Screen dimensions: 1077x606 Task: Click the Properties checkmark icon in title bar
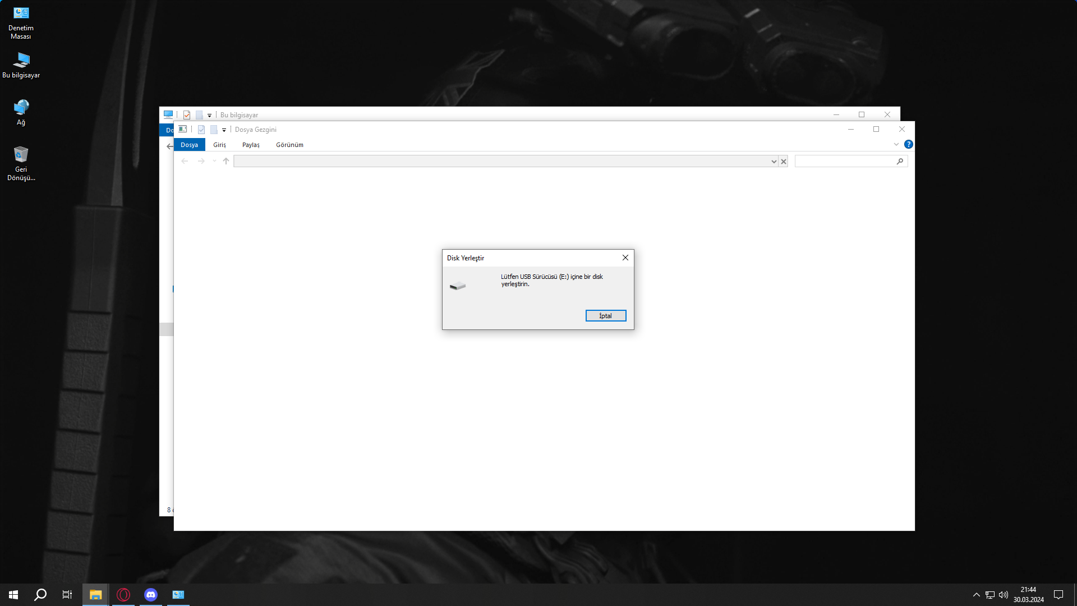point(201,130)
